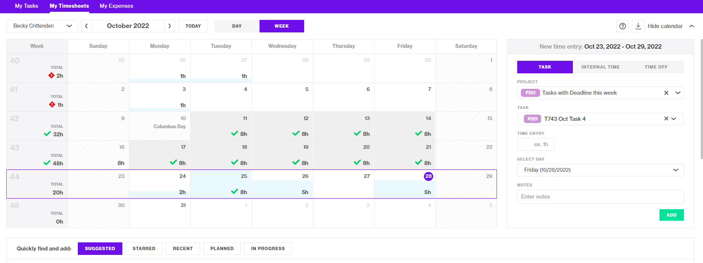Collapse calendar using Hide calendar chevron
This screenshot has height=263, width=703.
pyautogui.click(x=692, y=26)
